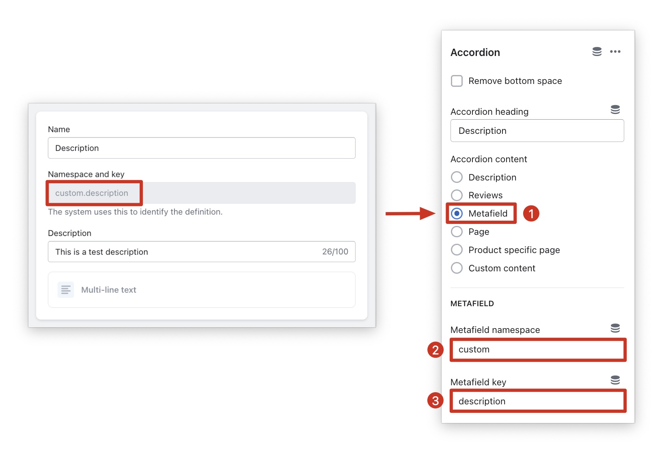This screenshot has width=664, height=451.
Task: Enable the Remove bottom space checkbox
Action: click(457, 81)
